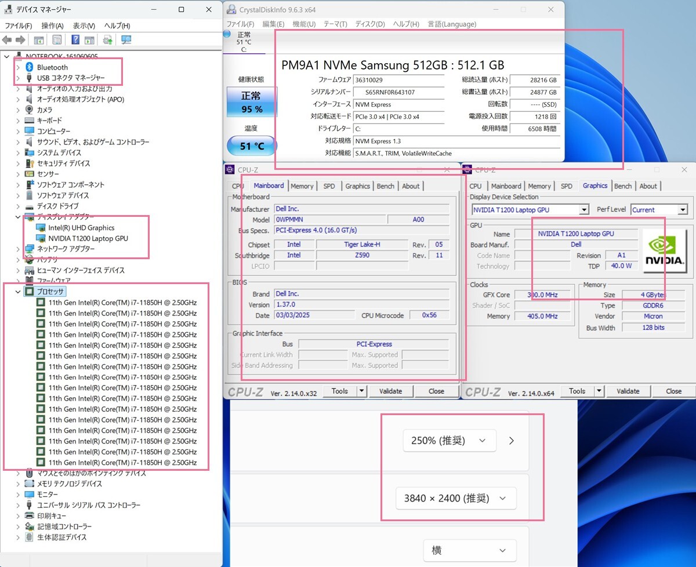This screenshot has width=696, height=567.
Task: Click the セキュリティ デバイス icon
Action: (30, 163)
